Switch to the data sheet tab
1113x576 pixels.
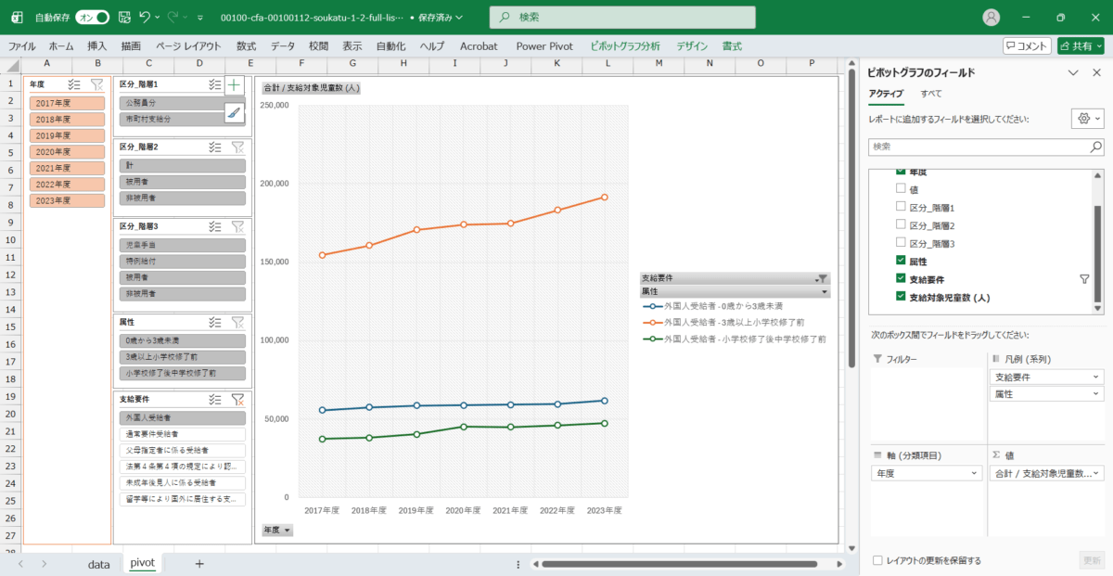coord(98,563)
